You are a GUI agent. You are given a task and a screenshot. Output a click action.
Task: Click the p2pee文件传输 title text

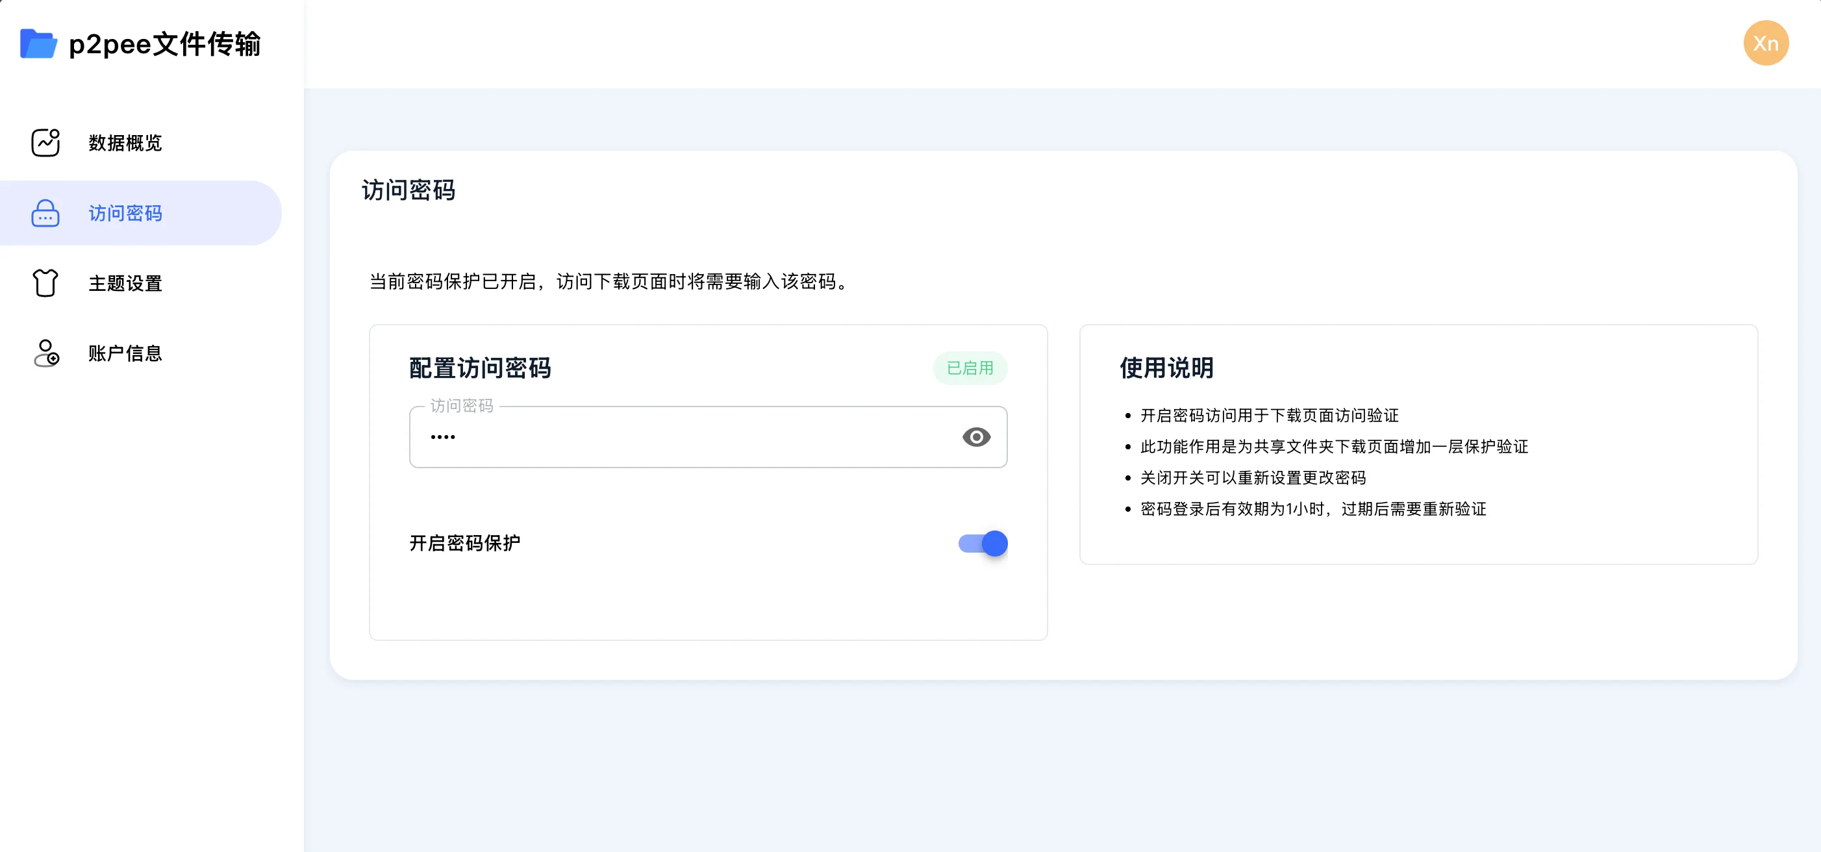point(165,44)
